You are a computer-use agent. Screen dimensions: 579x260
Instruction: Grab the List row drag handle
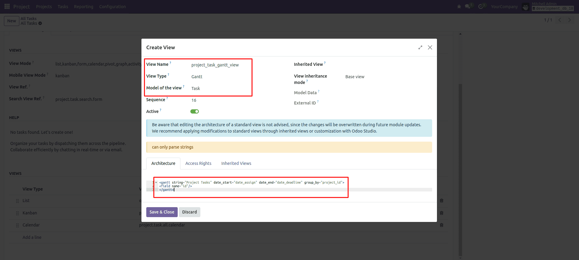pos(17,201)
